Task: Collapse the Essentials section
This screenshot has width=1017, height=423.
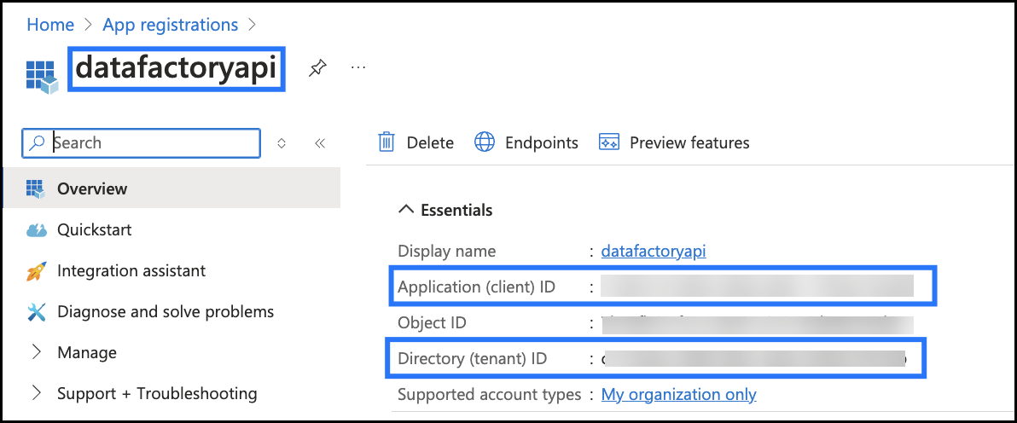Action: [407, 210]
